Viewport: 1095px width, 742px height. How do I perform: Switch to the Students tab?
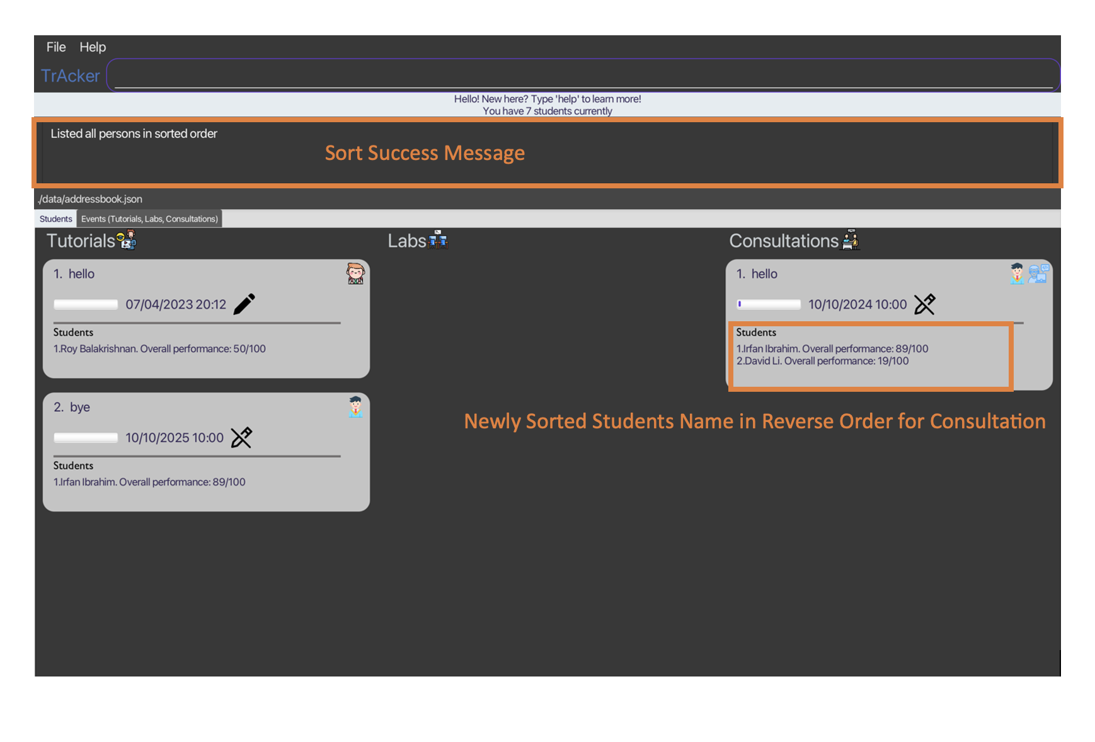tap(55, 219)
